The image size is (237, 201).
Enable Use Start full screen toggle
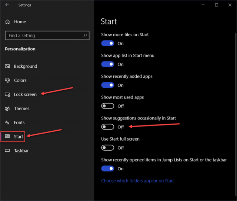tap(108, 148)
